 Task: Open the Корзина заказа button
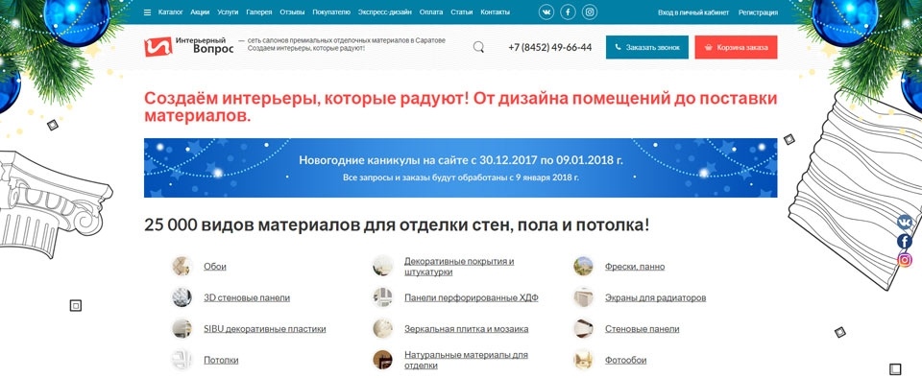pyautogui.click(x=737, y=48)
